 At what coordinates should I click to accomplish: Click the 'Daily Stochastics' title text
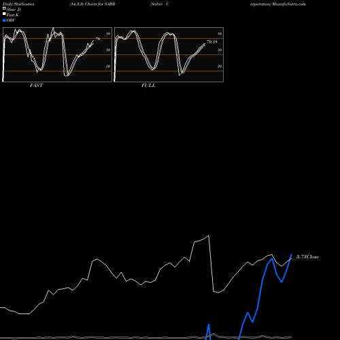coord(18,4)
